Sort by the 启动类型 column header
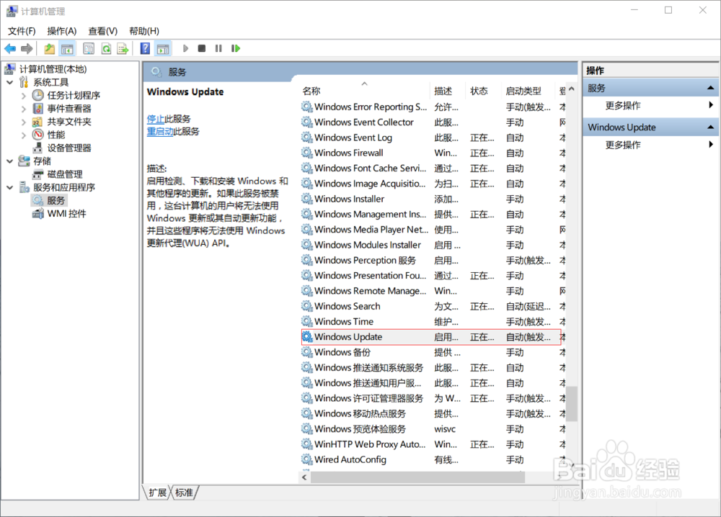 coord(528,91)
